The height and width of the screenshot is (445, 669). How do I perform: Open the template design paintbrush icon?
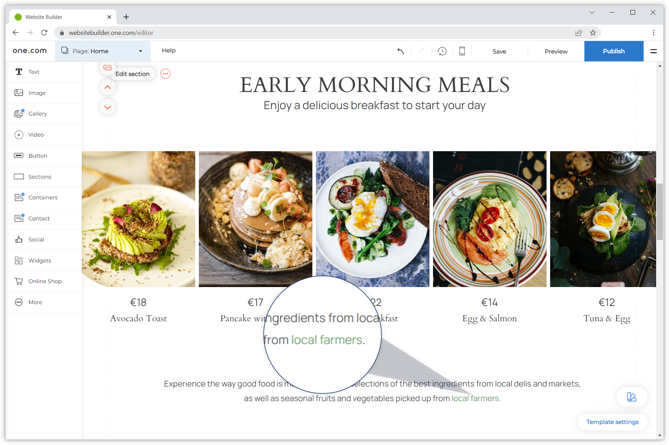pyautogui.click(x=632, y=397)
